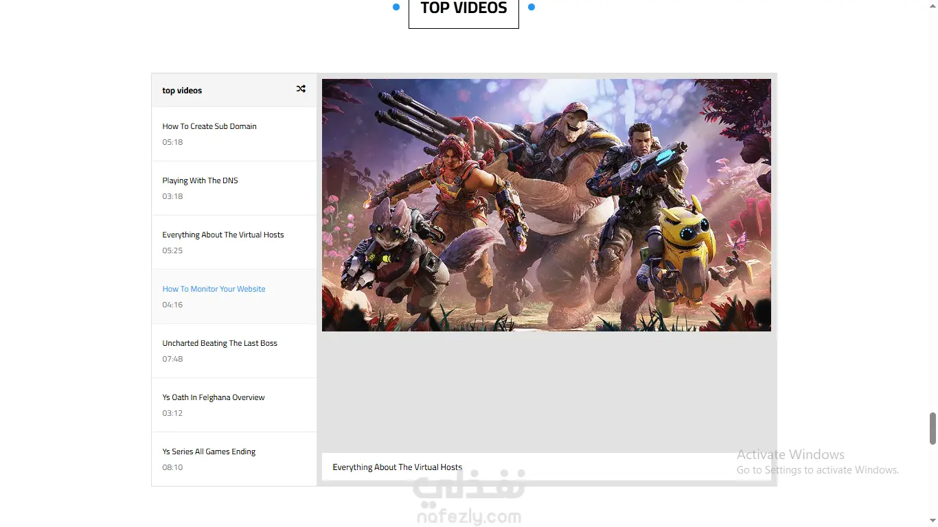Play 'How To Create Sub Domain' video
Viewport: 938px width, 527px height.
[234, 134]
